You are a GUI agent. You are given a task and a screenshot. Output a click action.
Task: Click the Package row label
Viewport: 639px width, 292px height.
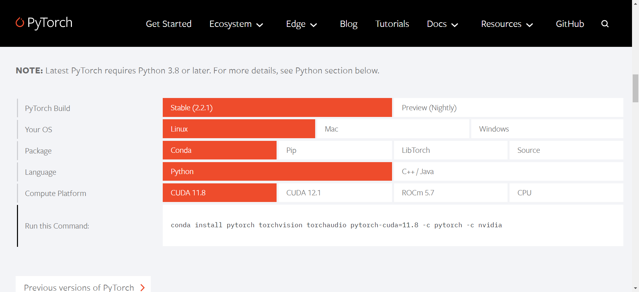[38, 151]
